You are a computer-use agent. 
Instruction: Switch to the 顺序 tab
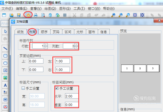coord(44,32)
